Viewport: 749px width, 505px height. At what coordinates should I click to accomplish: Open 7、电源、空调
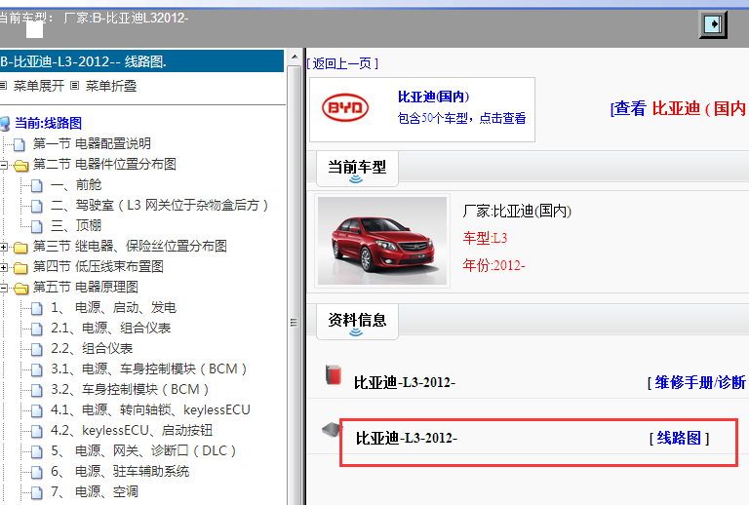click(95, 492)
